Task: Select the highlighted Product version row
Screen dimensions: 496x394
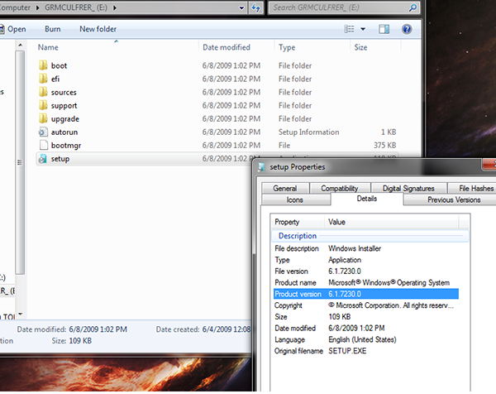Action: (x=366, y=294)
